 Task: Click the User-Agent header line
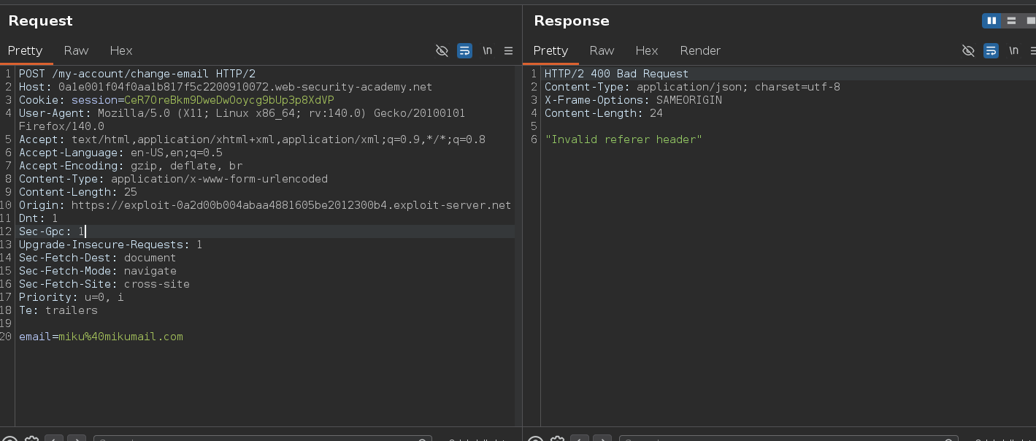coord(242,113)
